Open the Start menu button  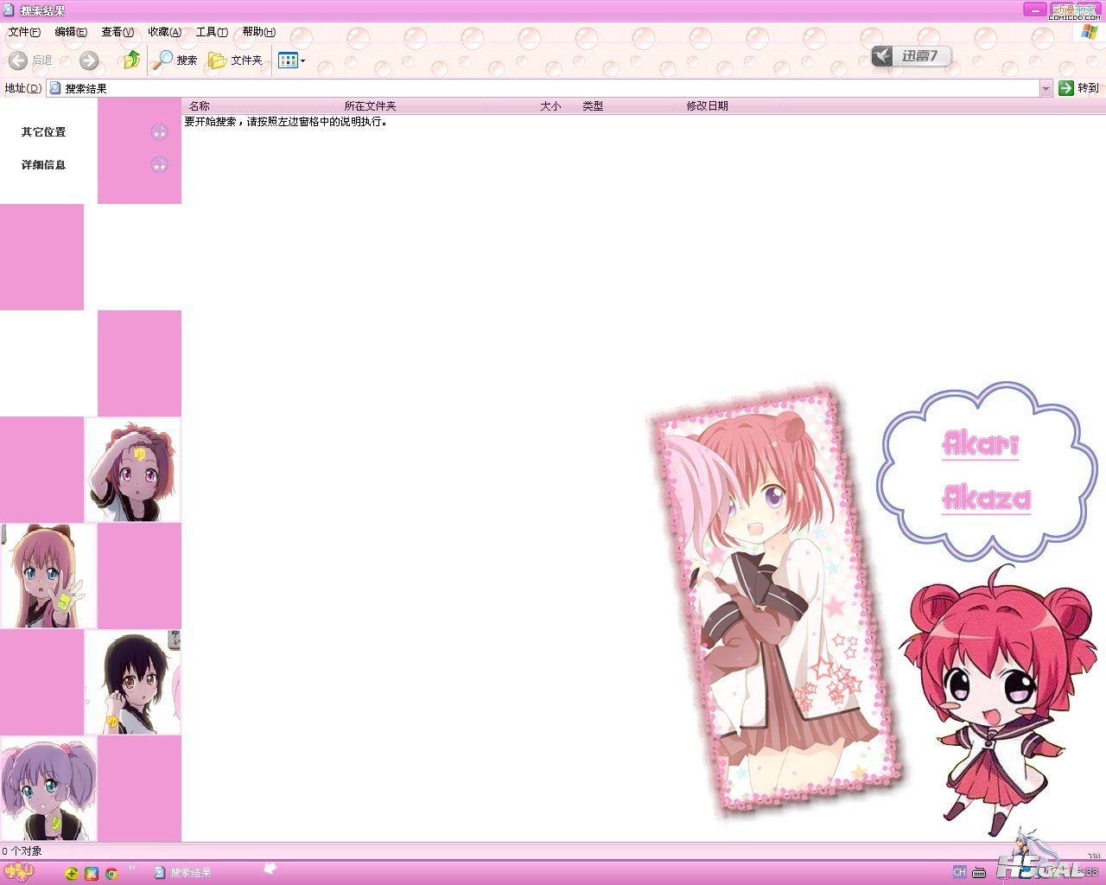pos(17,873)
